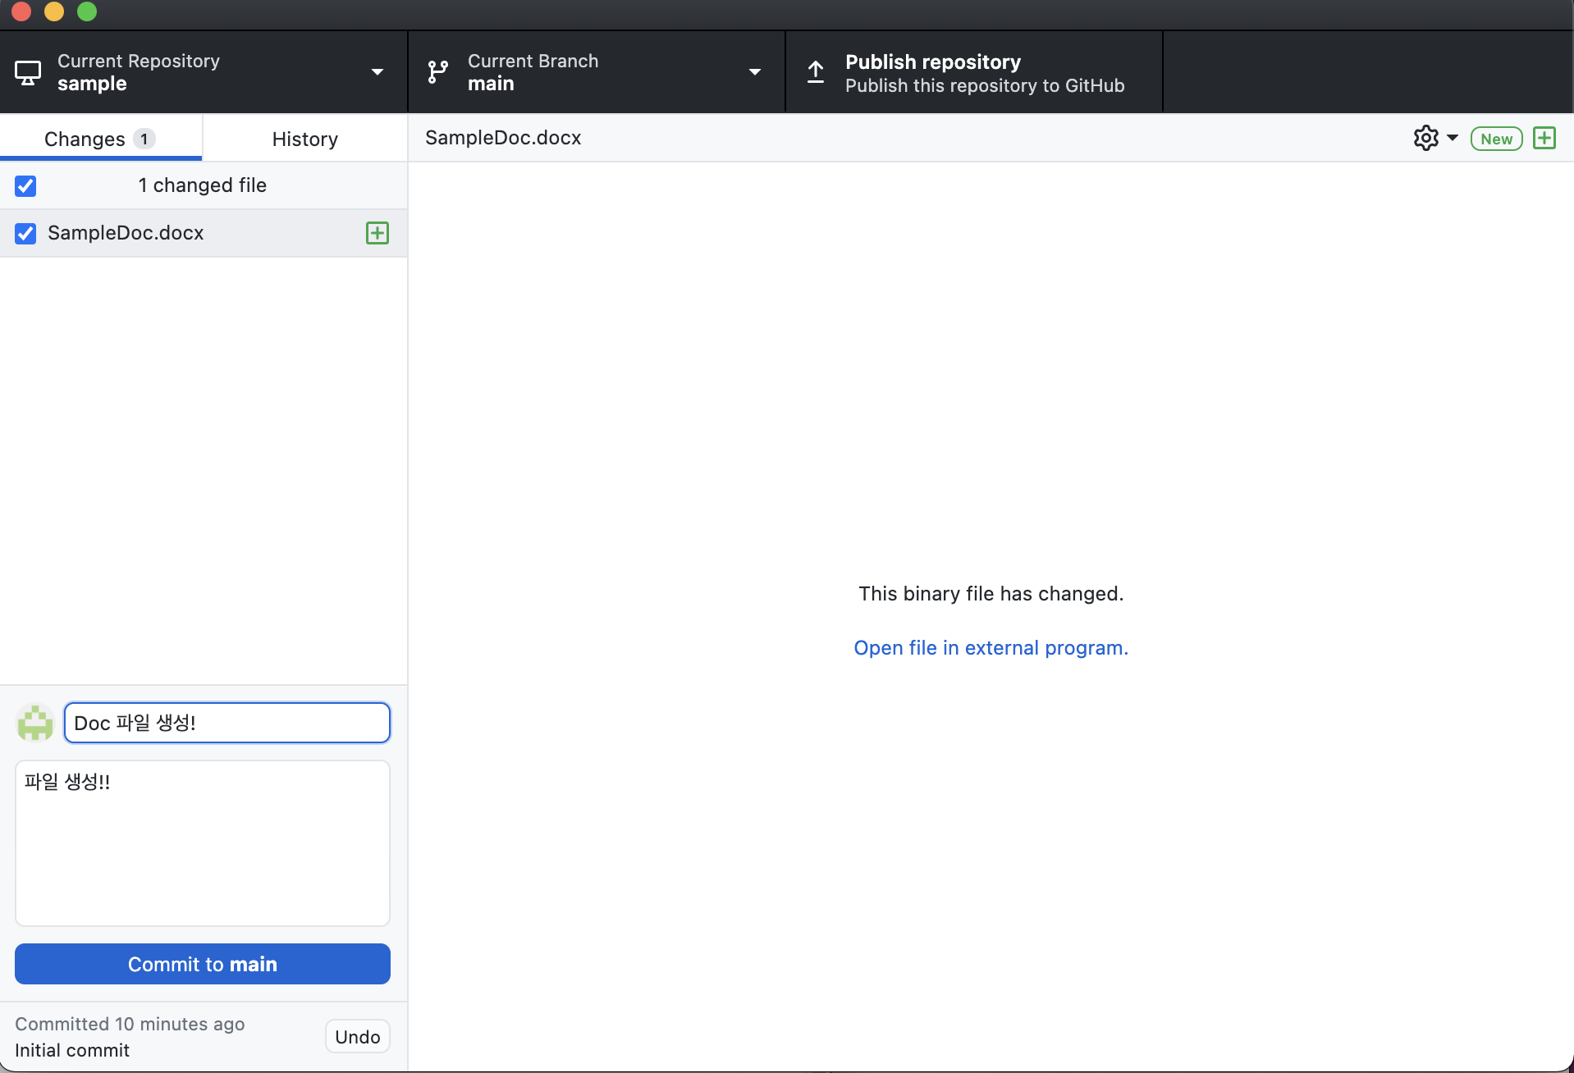Select SampleDoc.docx in the changed files list
The height and width of the screenshot is (1073, 1574).
204,233
